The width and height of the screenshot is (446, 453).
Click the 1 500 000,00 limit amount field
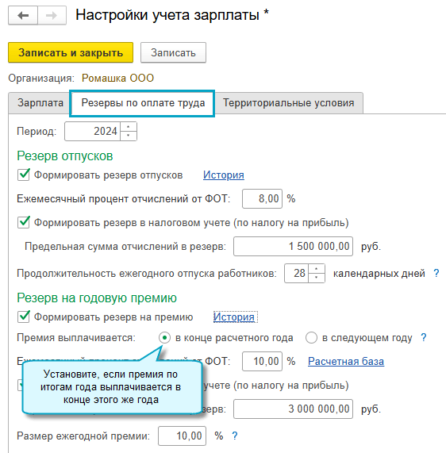(293, 246)
